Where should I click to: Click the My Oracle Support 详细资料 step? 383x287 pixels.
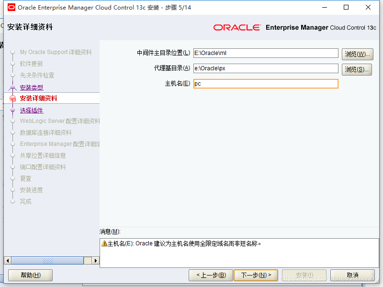[56, 52]
